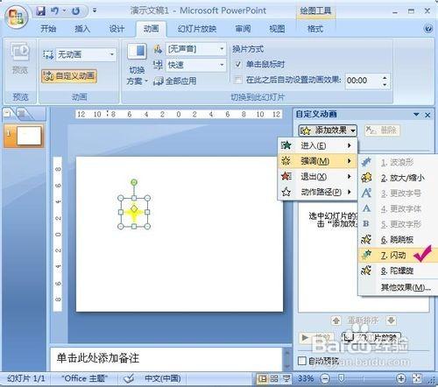
Task: Click the 00:00 auto-advance time field
Action: coord(364,81)
